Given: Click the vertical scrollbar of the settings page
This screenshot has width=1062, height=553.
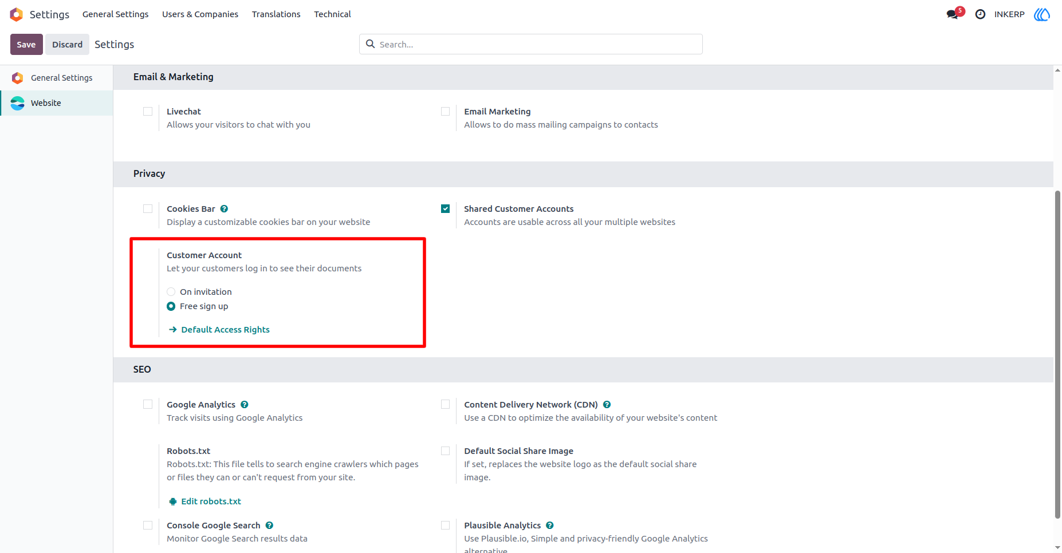Looking at the screenshot, I should click(1057, 355).
